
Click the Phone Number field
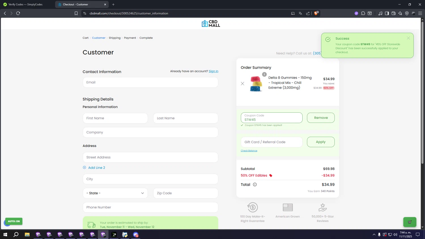tap(150, 207)
